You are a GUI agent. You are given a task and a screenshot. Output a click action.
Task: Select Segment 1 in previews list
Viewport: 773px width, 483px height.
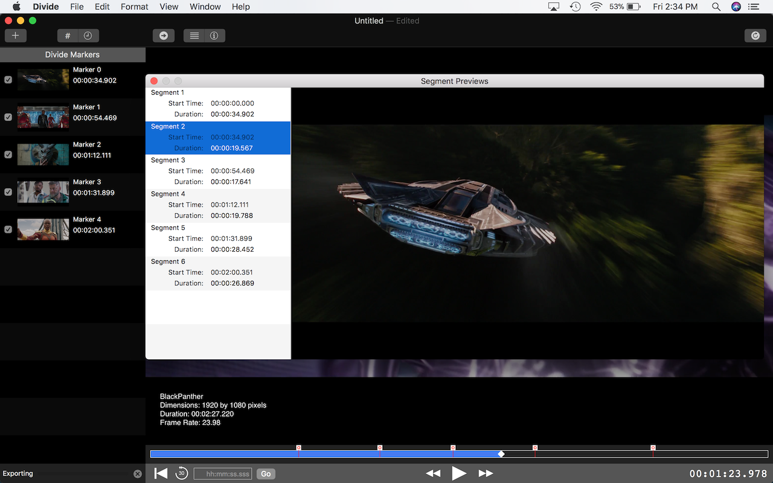coord(218,104)
